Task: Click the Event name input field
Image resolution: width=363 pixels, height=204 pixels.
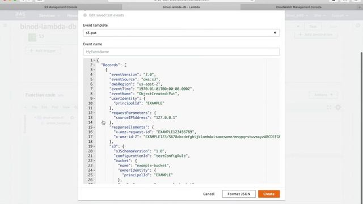Action: coord(181,52)
